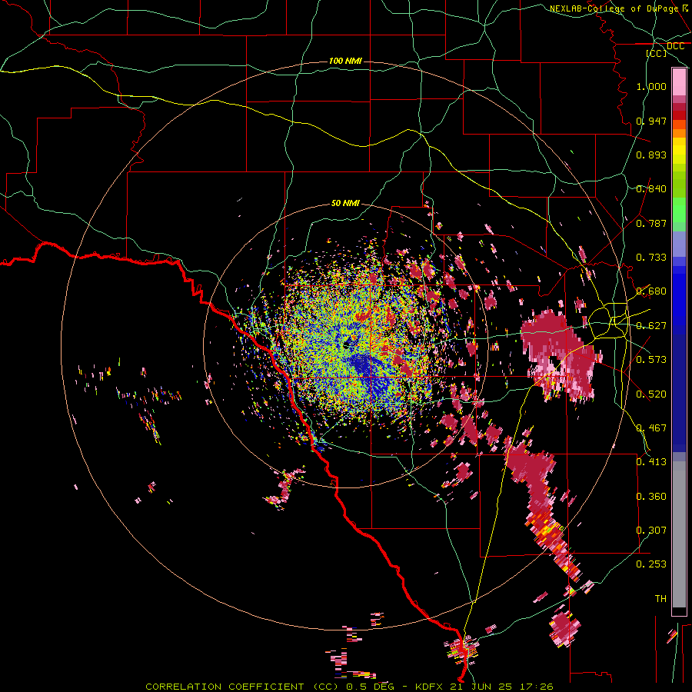This screenshot has width=692, height=692.
Task: Click the 'NEXLAB-College of DuPage' credit text
Action: [614, 8]
